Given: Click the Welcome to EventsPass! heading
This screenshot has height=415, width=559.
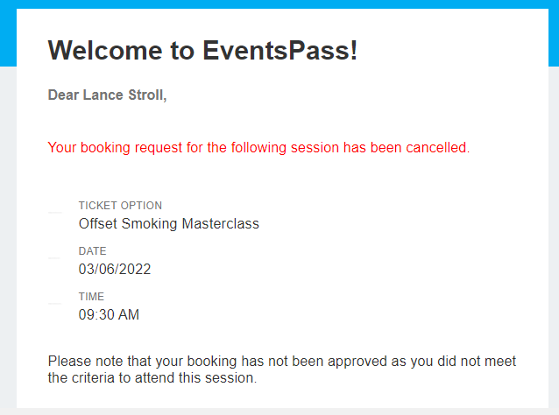Looking at the screenshot, I should pos(202,50).
